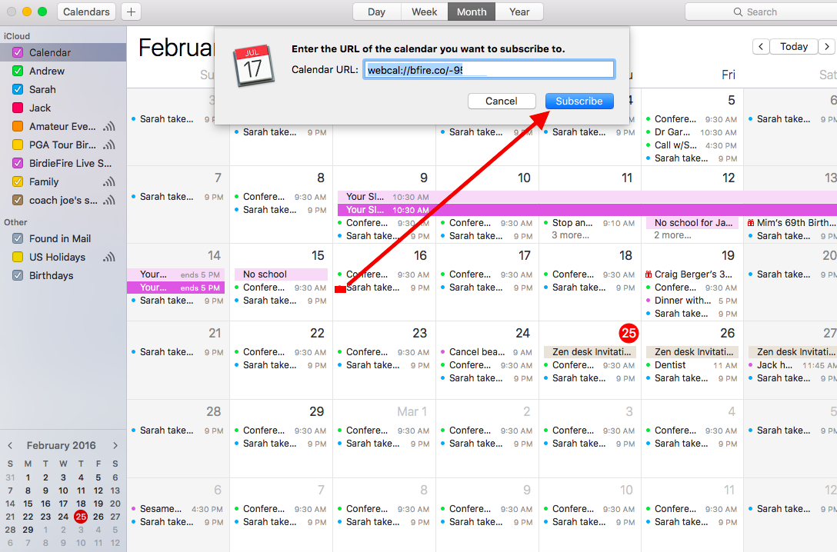Open the 'No school for Ja...' event
The width and height of the screenshot is (837, 552).
click(692, 222)
